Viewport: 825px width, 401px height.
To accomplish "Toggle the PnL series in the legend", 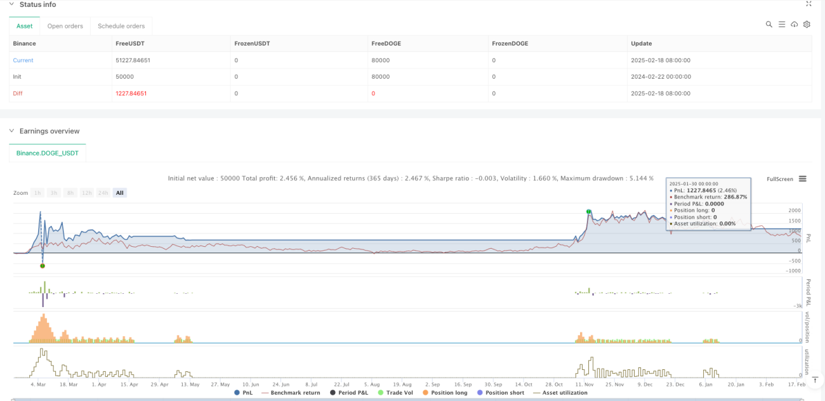I will [x=245, y=393].
